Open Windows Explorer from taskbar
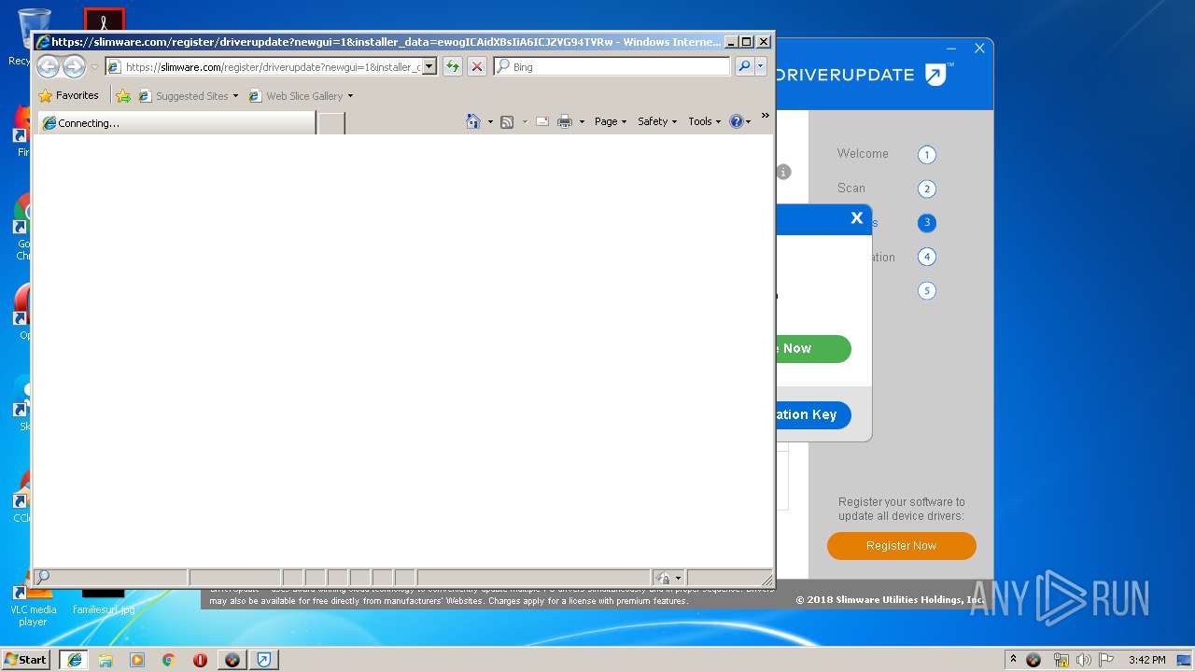 pyautogui.click(x=105, y=659)
